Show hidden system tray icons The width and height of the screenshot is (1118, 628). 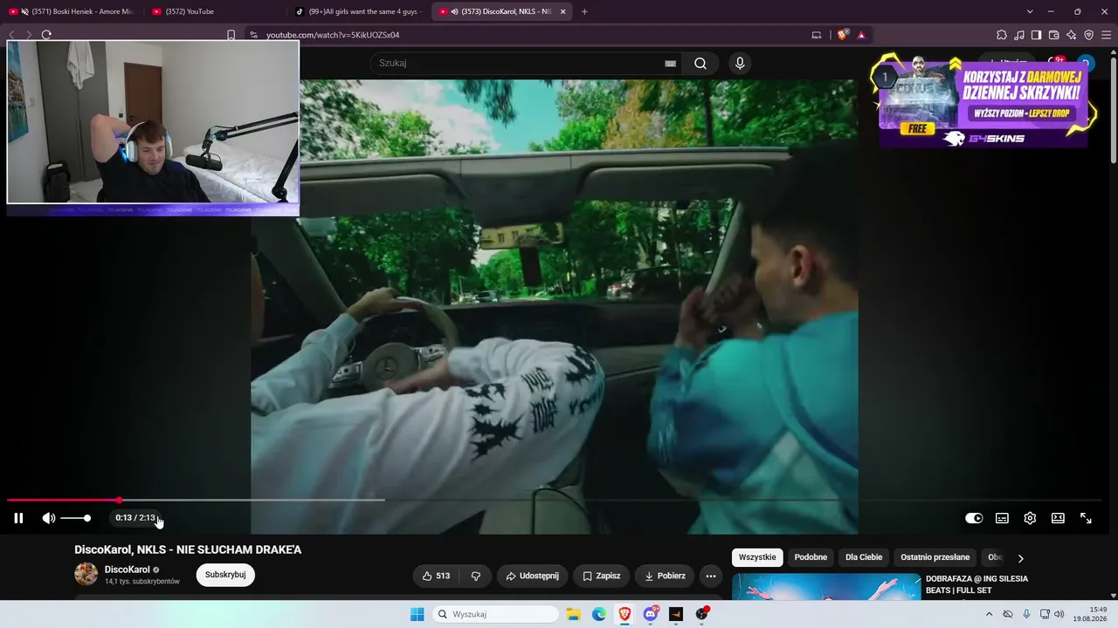(x=989, y=614)
